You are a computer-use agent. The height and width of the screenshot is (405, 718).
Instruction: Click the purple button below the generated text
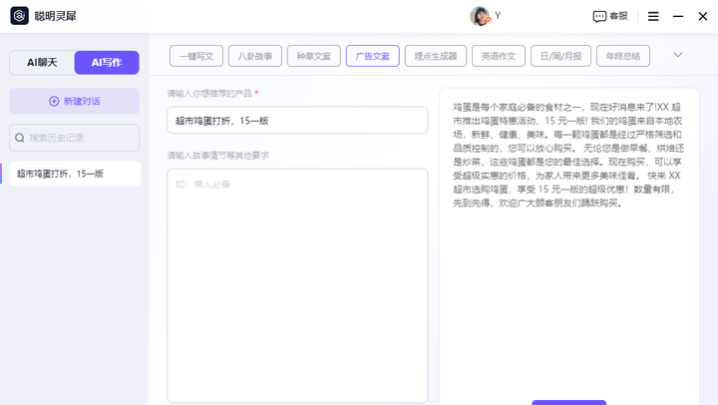(x=569, y=402)
